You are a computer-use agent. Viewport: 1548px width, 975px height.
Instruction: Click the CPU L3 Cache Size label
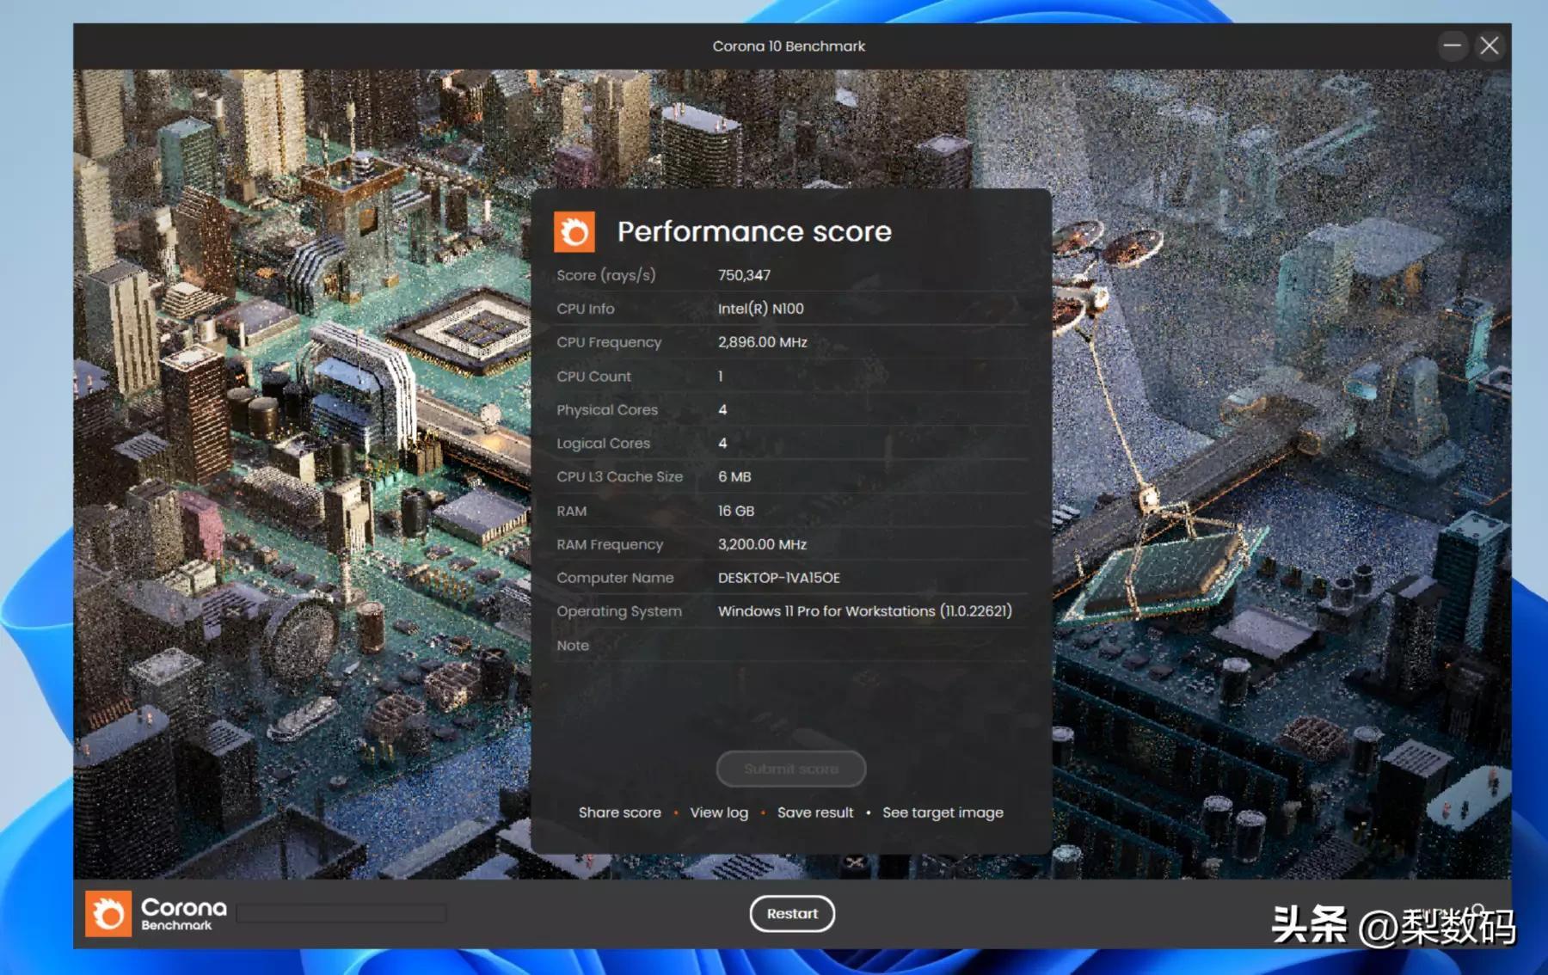click(619, 476)
